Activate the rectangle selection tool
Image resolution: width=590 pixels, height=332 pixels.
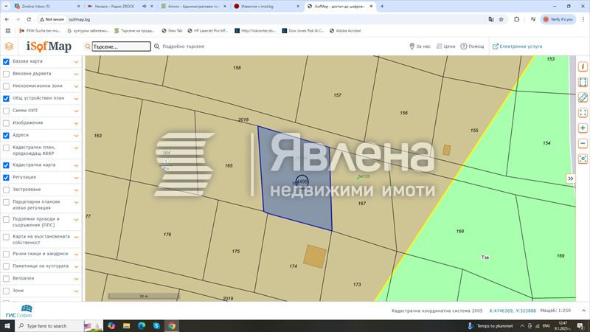coord(583,82)
